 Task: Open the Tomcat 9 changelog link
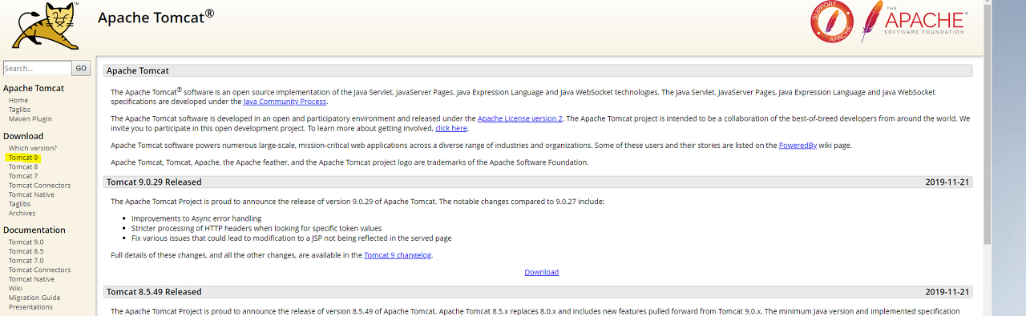point(398,255)
